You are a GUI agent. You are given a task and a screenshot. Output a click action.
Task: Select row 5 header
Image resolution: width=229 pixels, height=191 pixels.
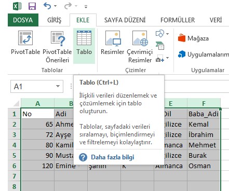coord(15,155)
